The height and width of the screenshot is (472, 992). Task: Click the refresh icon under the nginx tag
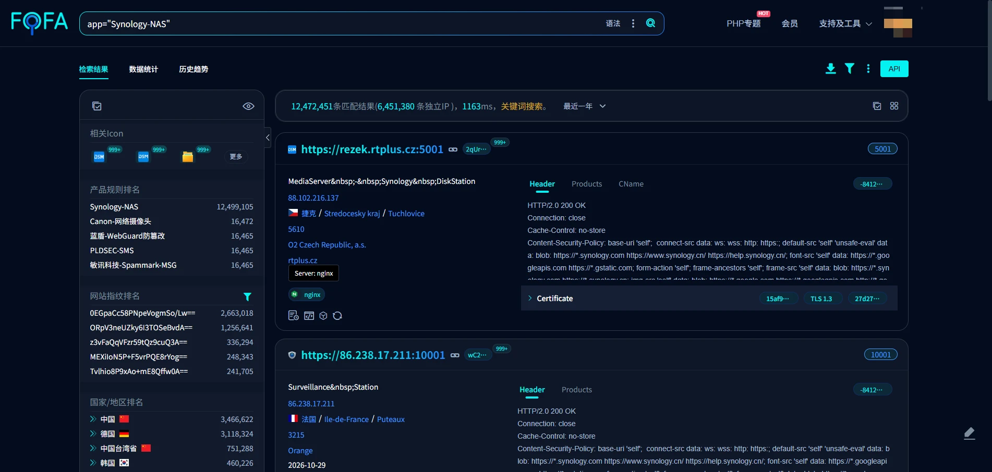tap(337, 316)
